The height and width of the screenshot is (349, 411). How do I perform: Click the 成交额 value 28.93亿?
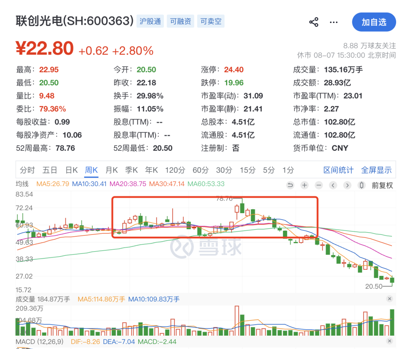pyautogui.click(x=337, y=83)
